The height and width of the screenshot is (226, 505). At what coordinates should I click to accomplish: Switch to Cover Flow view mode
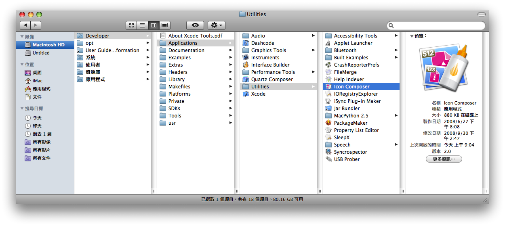165,25
